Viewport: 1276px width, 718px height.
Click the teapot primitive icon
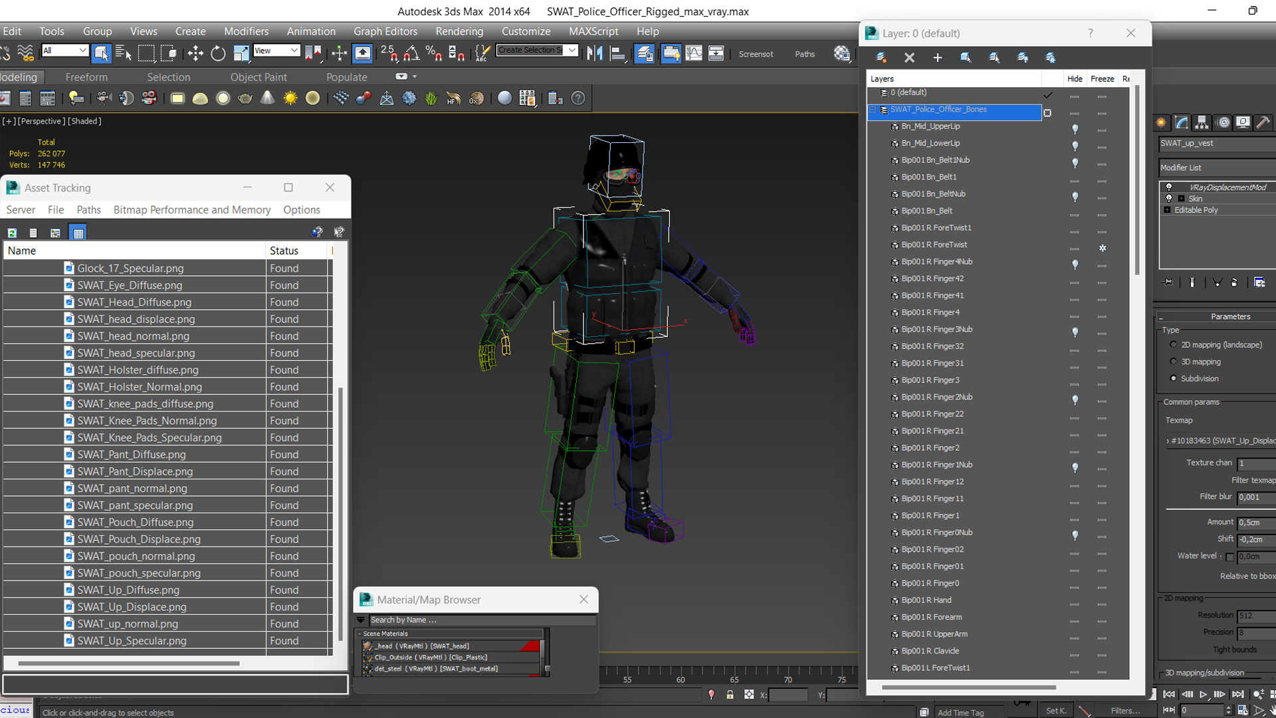245,98
